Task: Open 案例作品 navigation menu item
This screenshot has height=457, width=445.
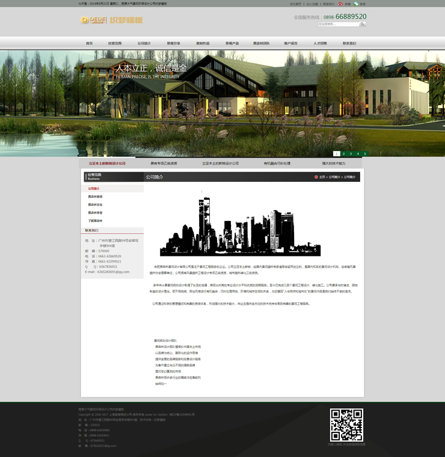Action: tap(204, 43)
